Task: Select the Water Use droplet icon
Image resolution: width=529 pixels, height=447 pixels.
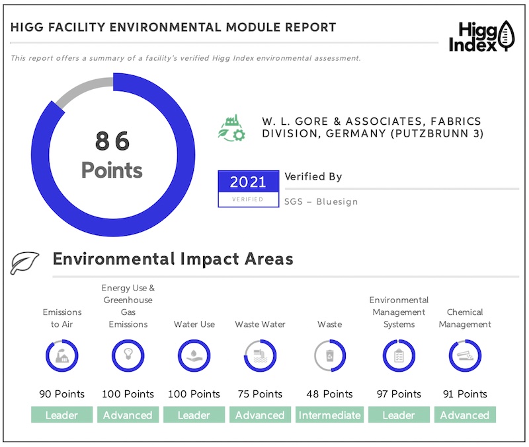Action: pyautogui.click(x=194, y=356)
